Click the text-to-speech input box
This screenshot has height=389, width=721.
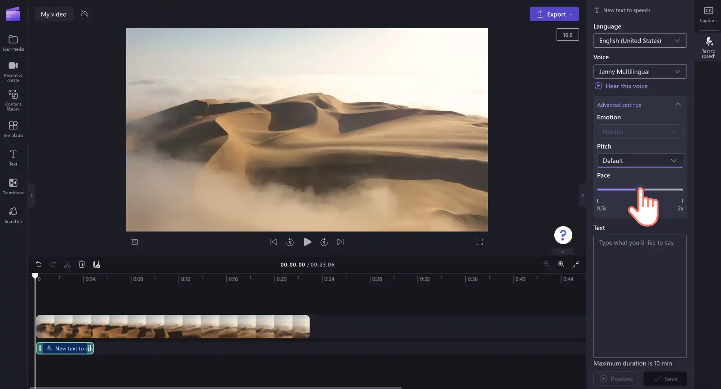click(x=640, y=296)
